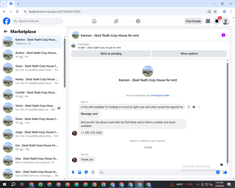Bookmark this page with the star icon
The image size is (235, 188).
215,12
